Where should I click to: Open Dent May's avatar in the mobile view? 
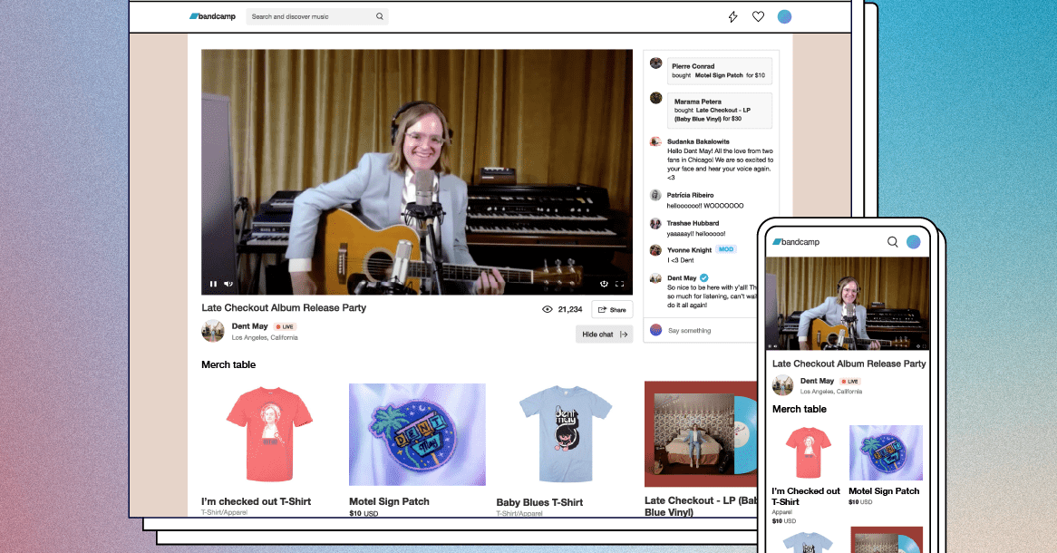pyautogui.click(x=782, y=385)
